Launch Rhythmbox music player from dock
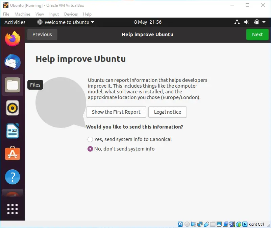271x228 pixels. (x=13, y=108)
